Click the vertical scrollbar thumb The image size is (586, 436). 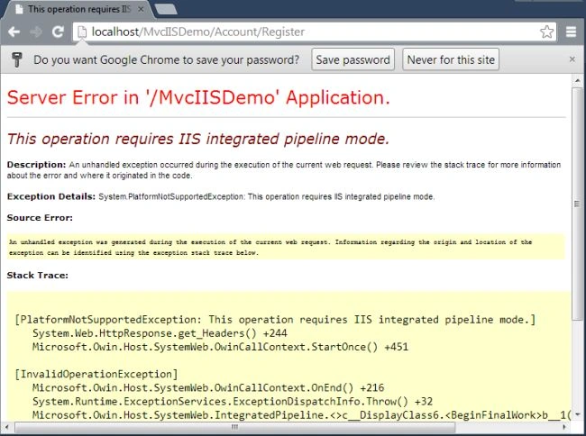577,204
